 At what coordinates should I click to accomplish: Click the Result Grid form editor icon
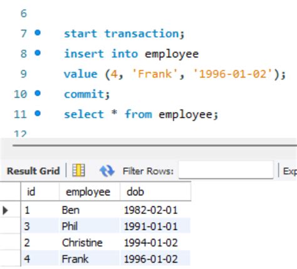(78, 170)
